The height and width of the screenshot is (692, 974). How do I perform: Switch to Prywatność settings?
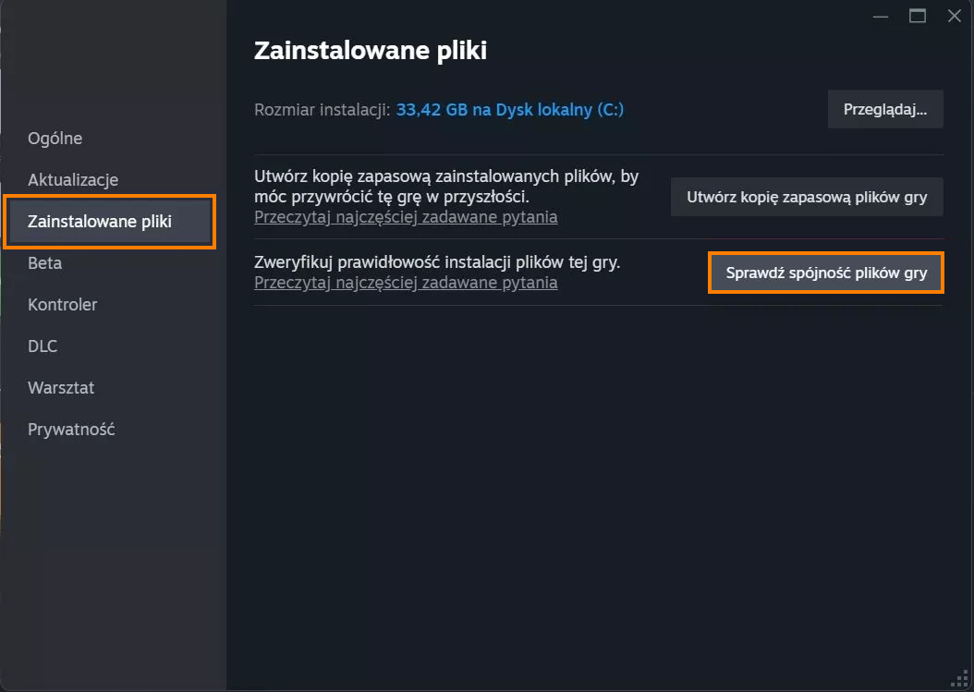click(x=71, y=430)
